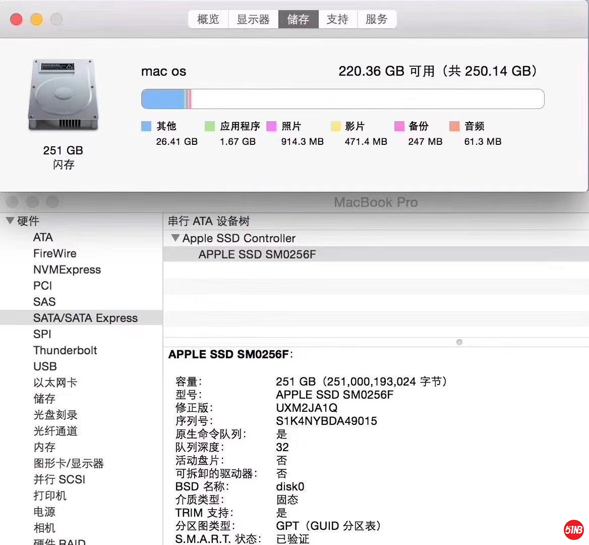Switch to the 概览 tab
The height and width of the screenshot is (545, 589).
pyautogui.click(x=208, y=20)
